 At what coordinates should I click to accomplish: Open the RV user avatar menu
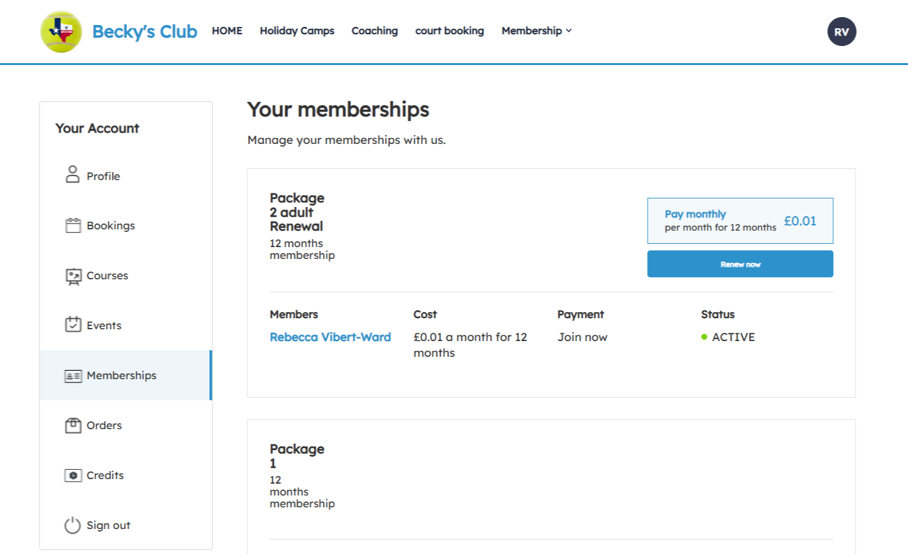[x=842, y=32]
